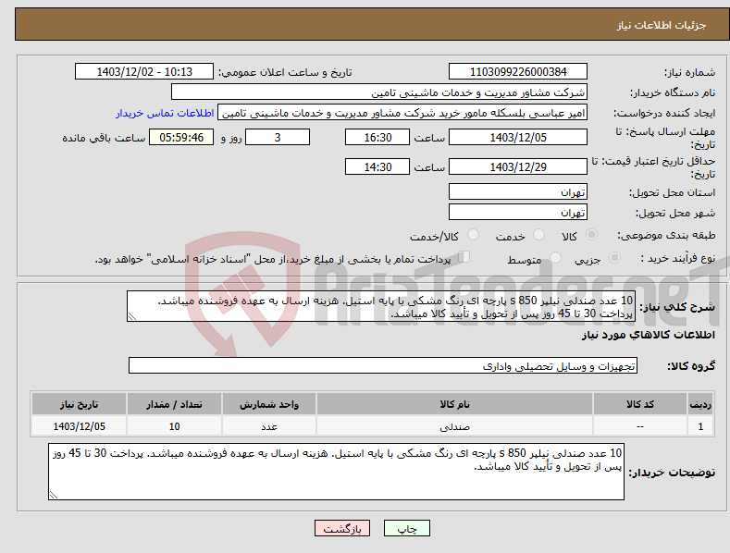730x553 pixels.
Task: Click the شهر محل تحویل field
Action: tap(518, 213)
